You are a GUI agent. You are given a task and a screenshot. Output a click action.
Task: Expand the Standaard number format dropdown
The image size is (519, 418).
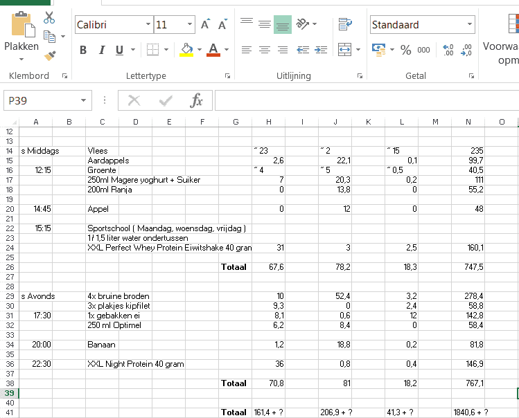pyautogui.click(x=470, y=25)
